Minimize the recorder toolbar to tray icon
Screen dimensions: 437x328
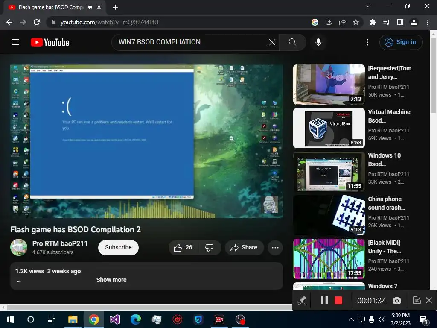coord(417,300)
